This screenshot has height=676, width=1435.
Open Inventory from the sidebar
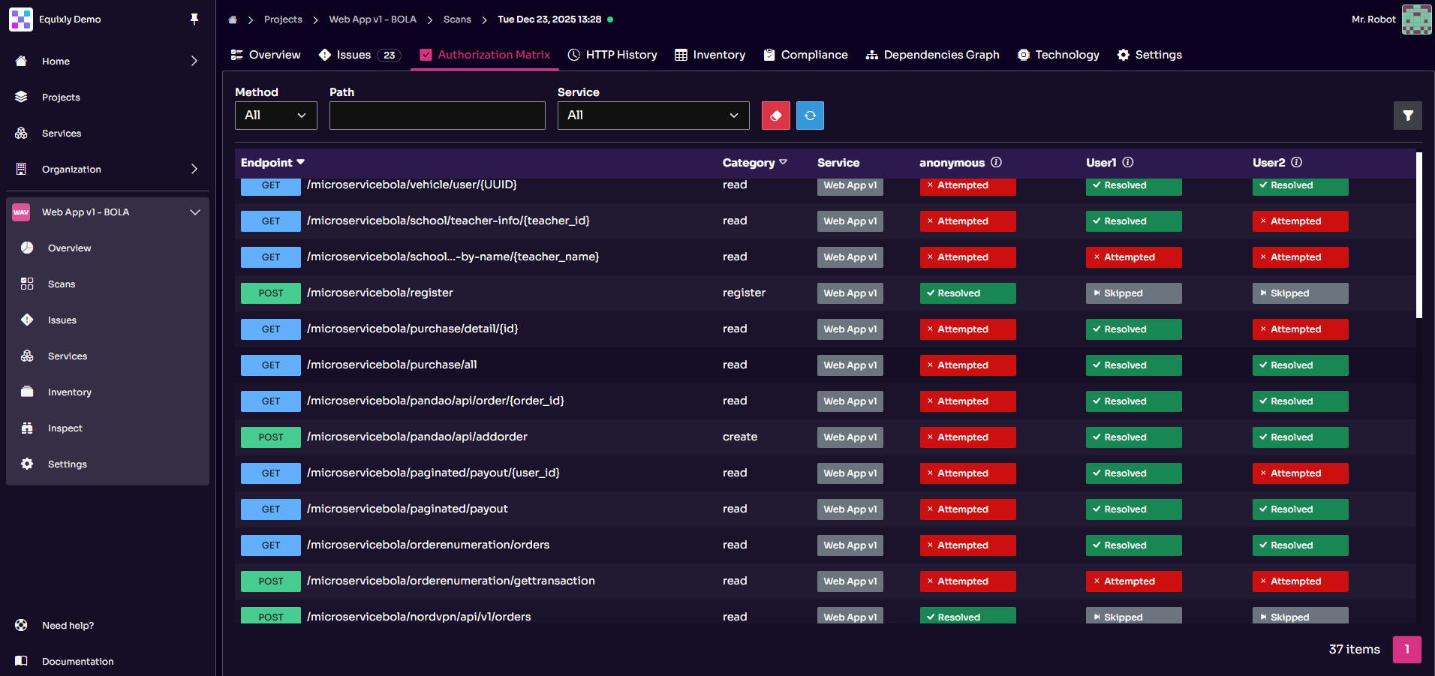tap(69, 392)
